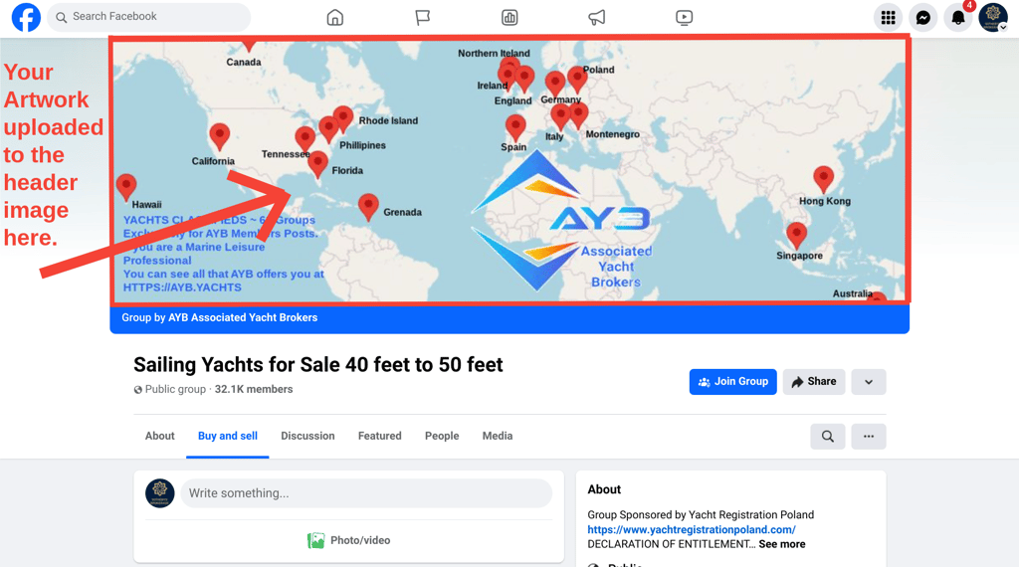Click the Join Group button
Image resolution: width=1019 pixels, height=567 pixels.
[x=732, y=382]
